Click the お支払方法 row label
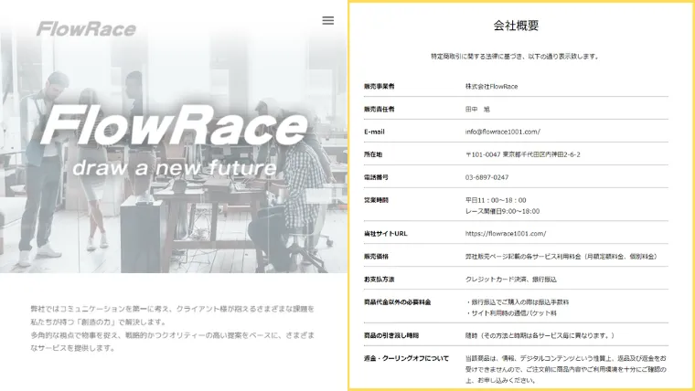Screen dimensions: 695x391 pyautogui.click(x=379, y=280)
